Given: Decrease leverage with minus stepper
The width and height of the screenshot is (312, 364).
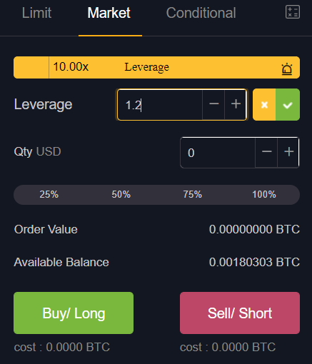Looking at the screenshot, I should click(x=213, y=104).
